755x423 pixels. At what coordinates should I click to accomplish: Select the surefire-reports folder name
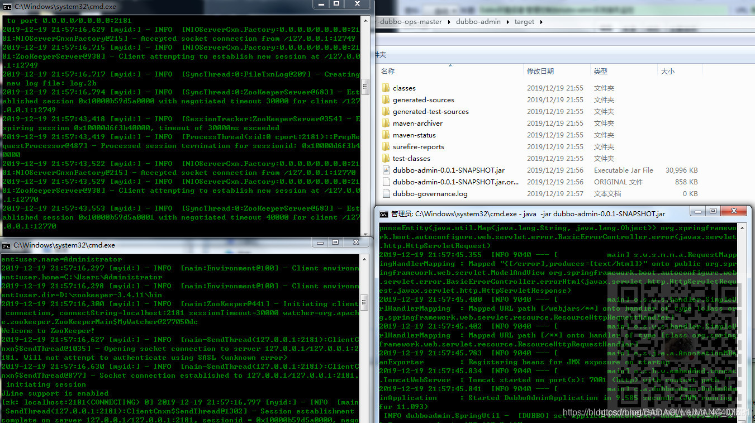tap(419, 147)
